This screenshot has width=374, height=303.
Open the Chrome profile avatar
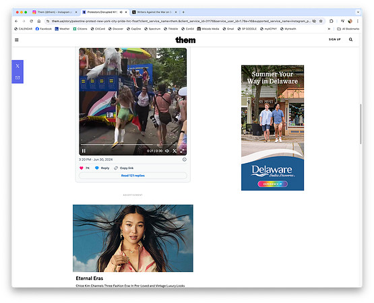pos(350,22)
